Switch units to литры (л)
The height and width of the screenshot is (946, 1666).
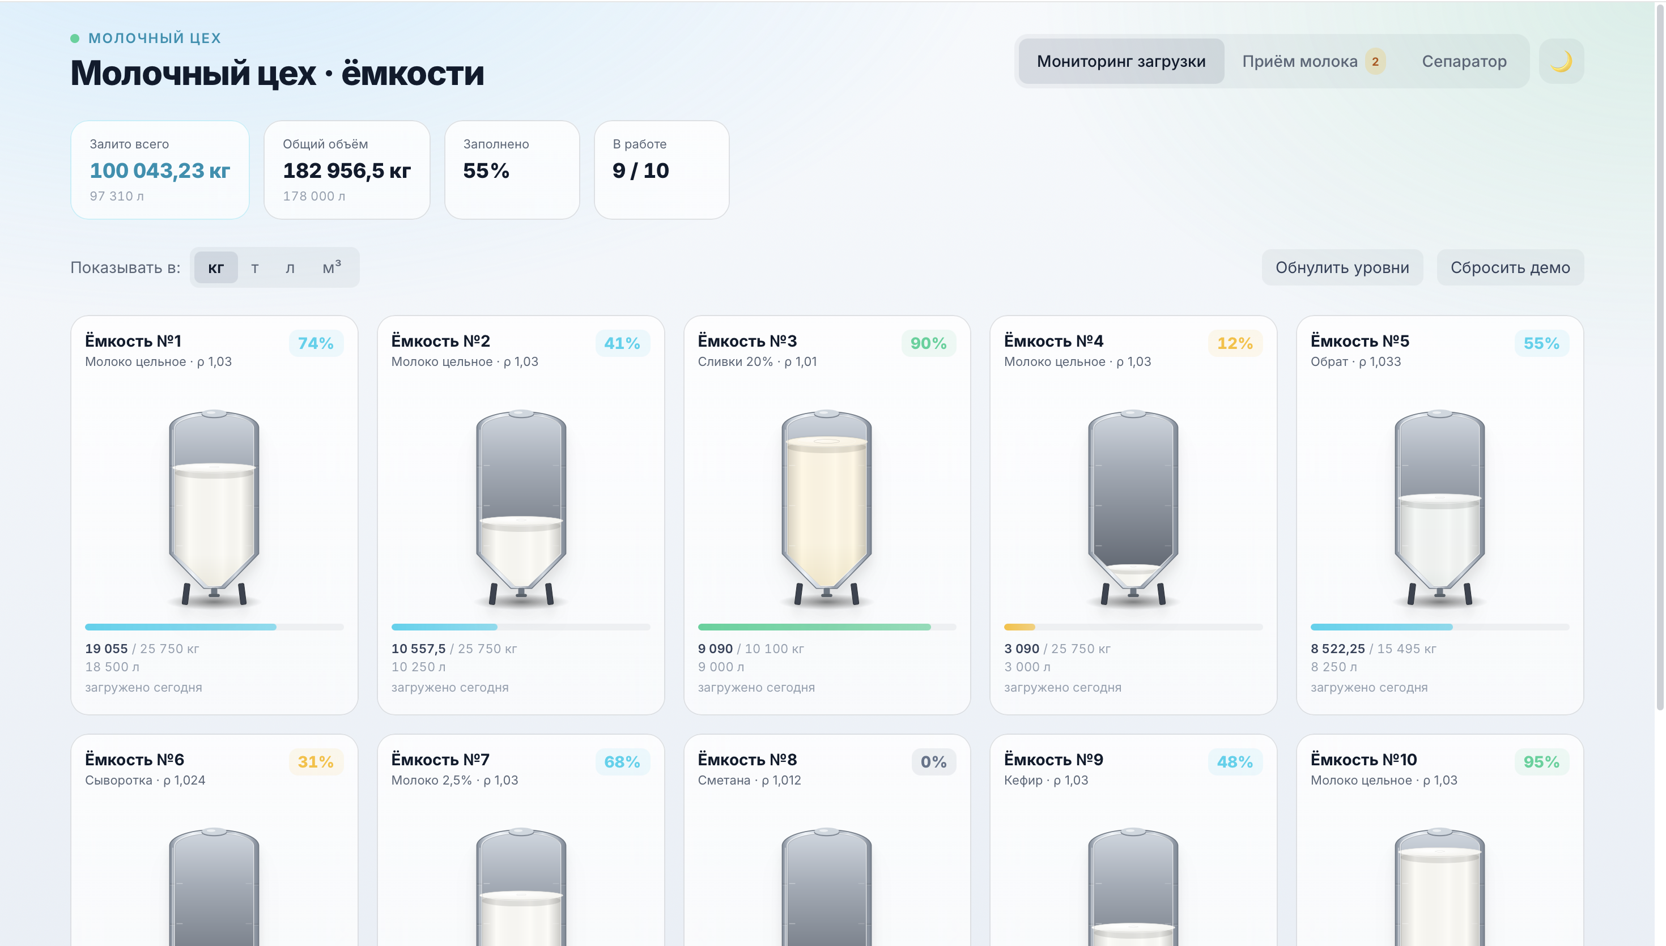[x=290, y=267]
